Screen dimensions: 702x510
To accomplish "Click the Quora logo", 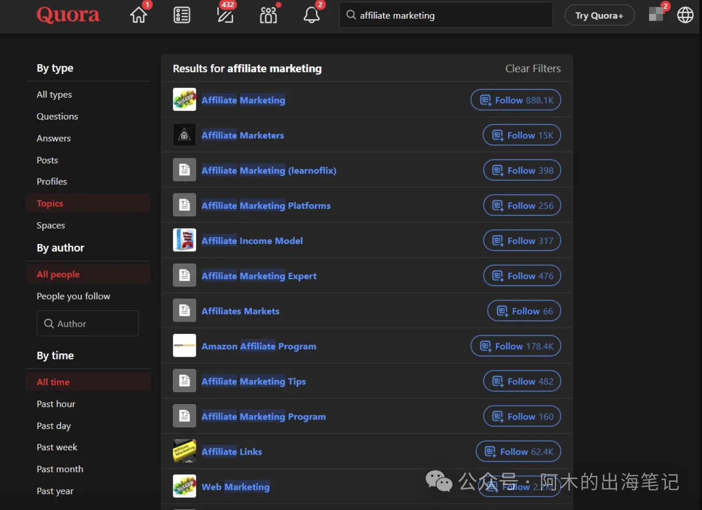I will point(68,15).
